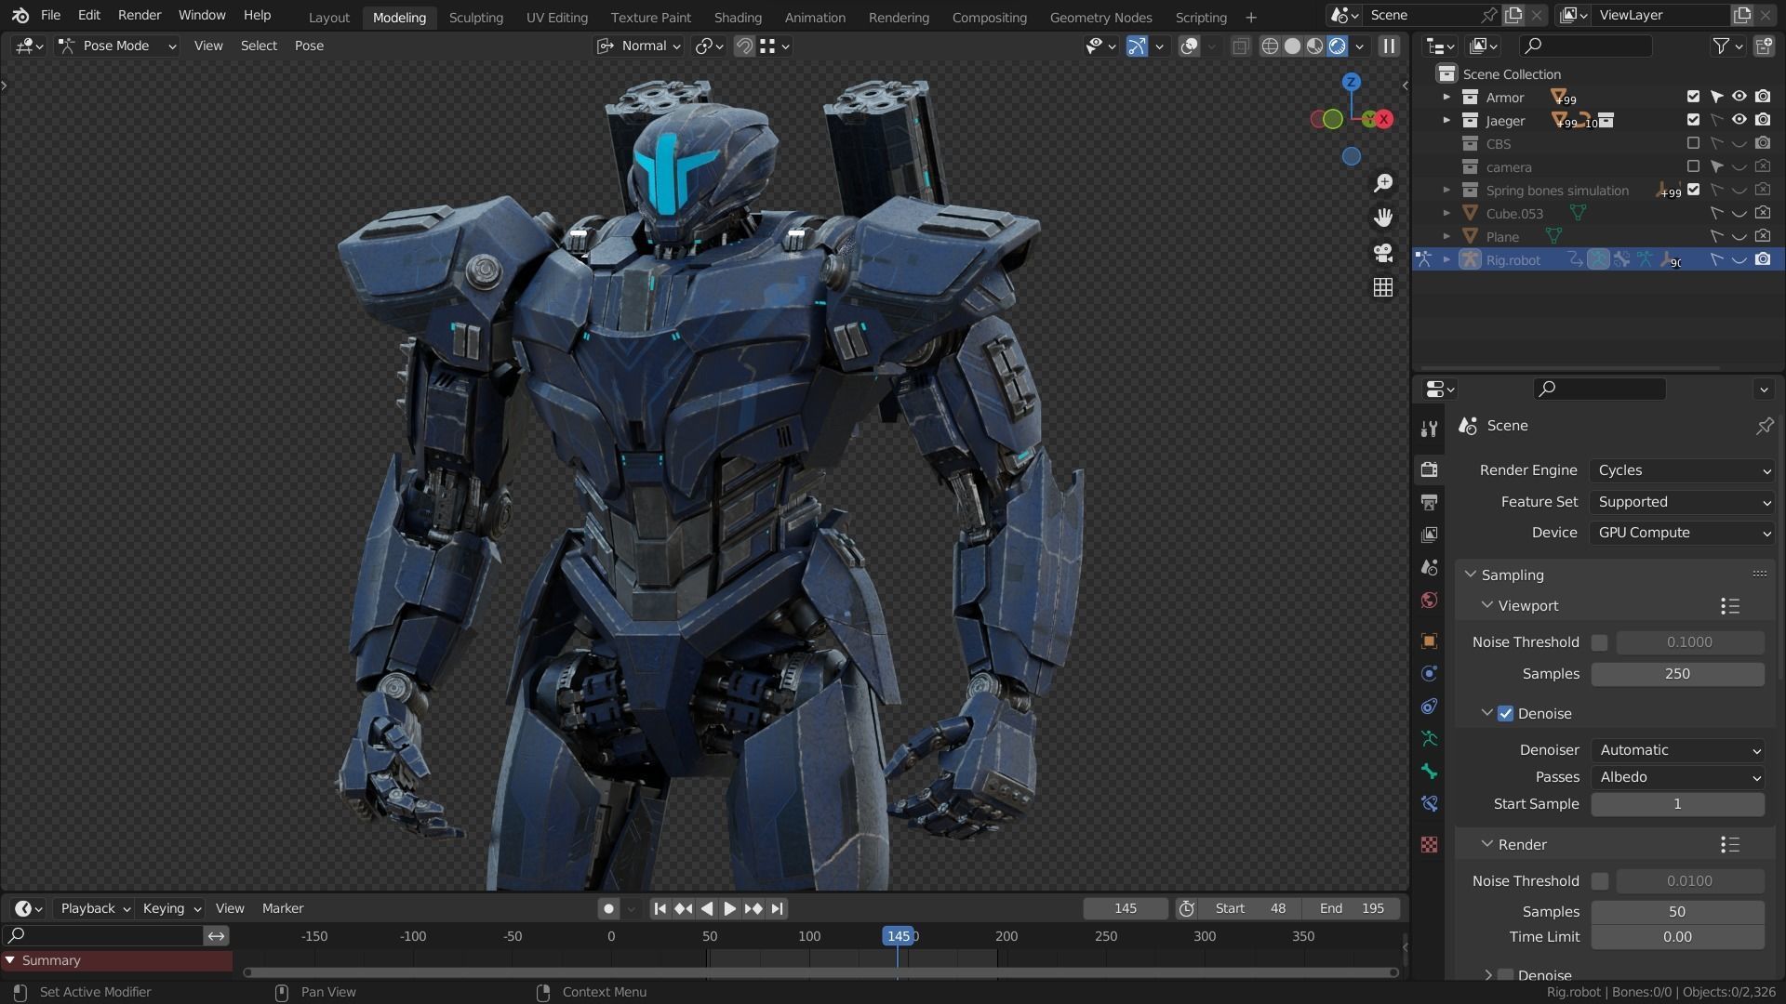Switch to the Sculpting workspace tab

point(475,17)
